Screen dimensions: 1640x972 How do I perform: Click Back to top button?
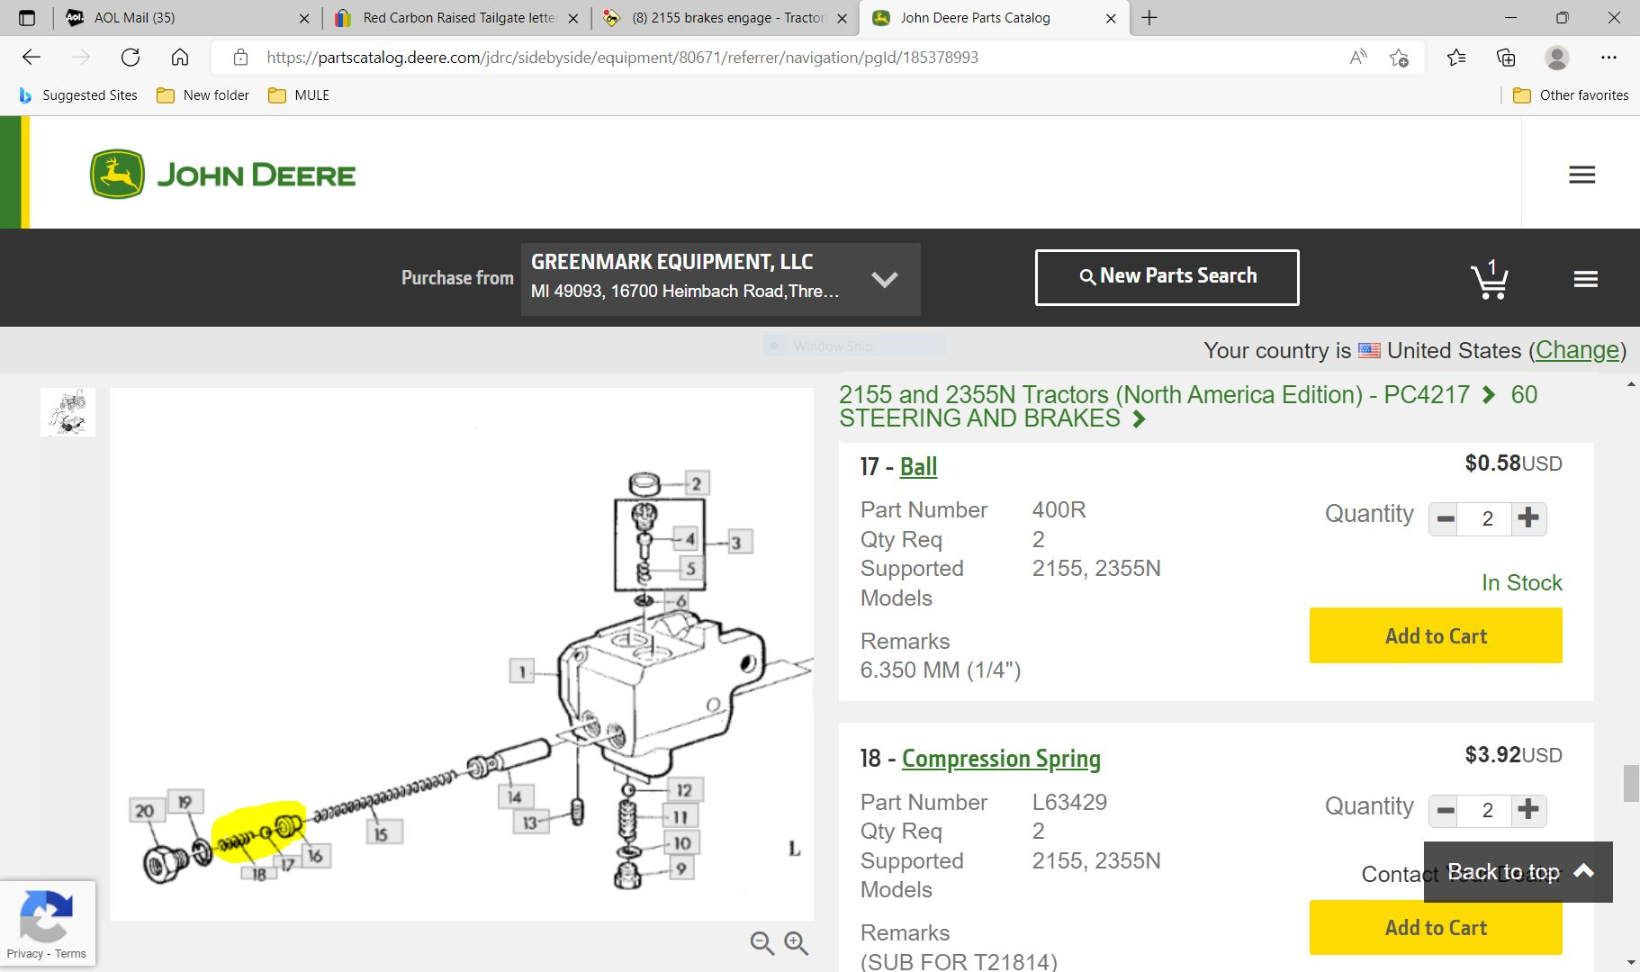[x=1518, y=872]
